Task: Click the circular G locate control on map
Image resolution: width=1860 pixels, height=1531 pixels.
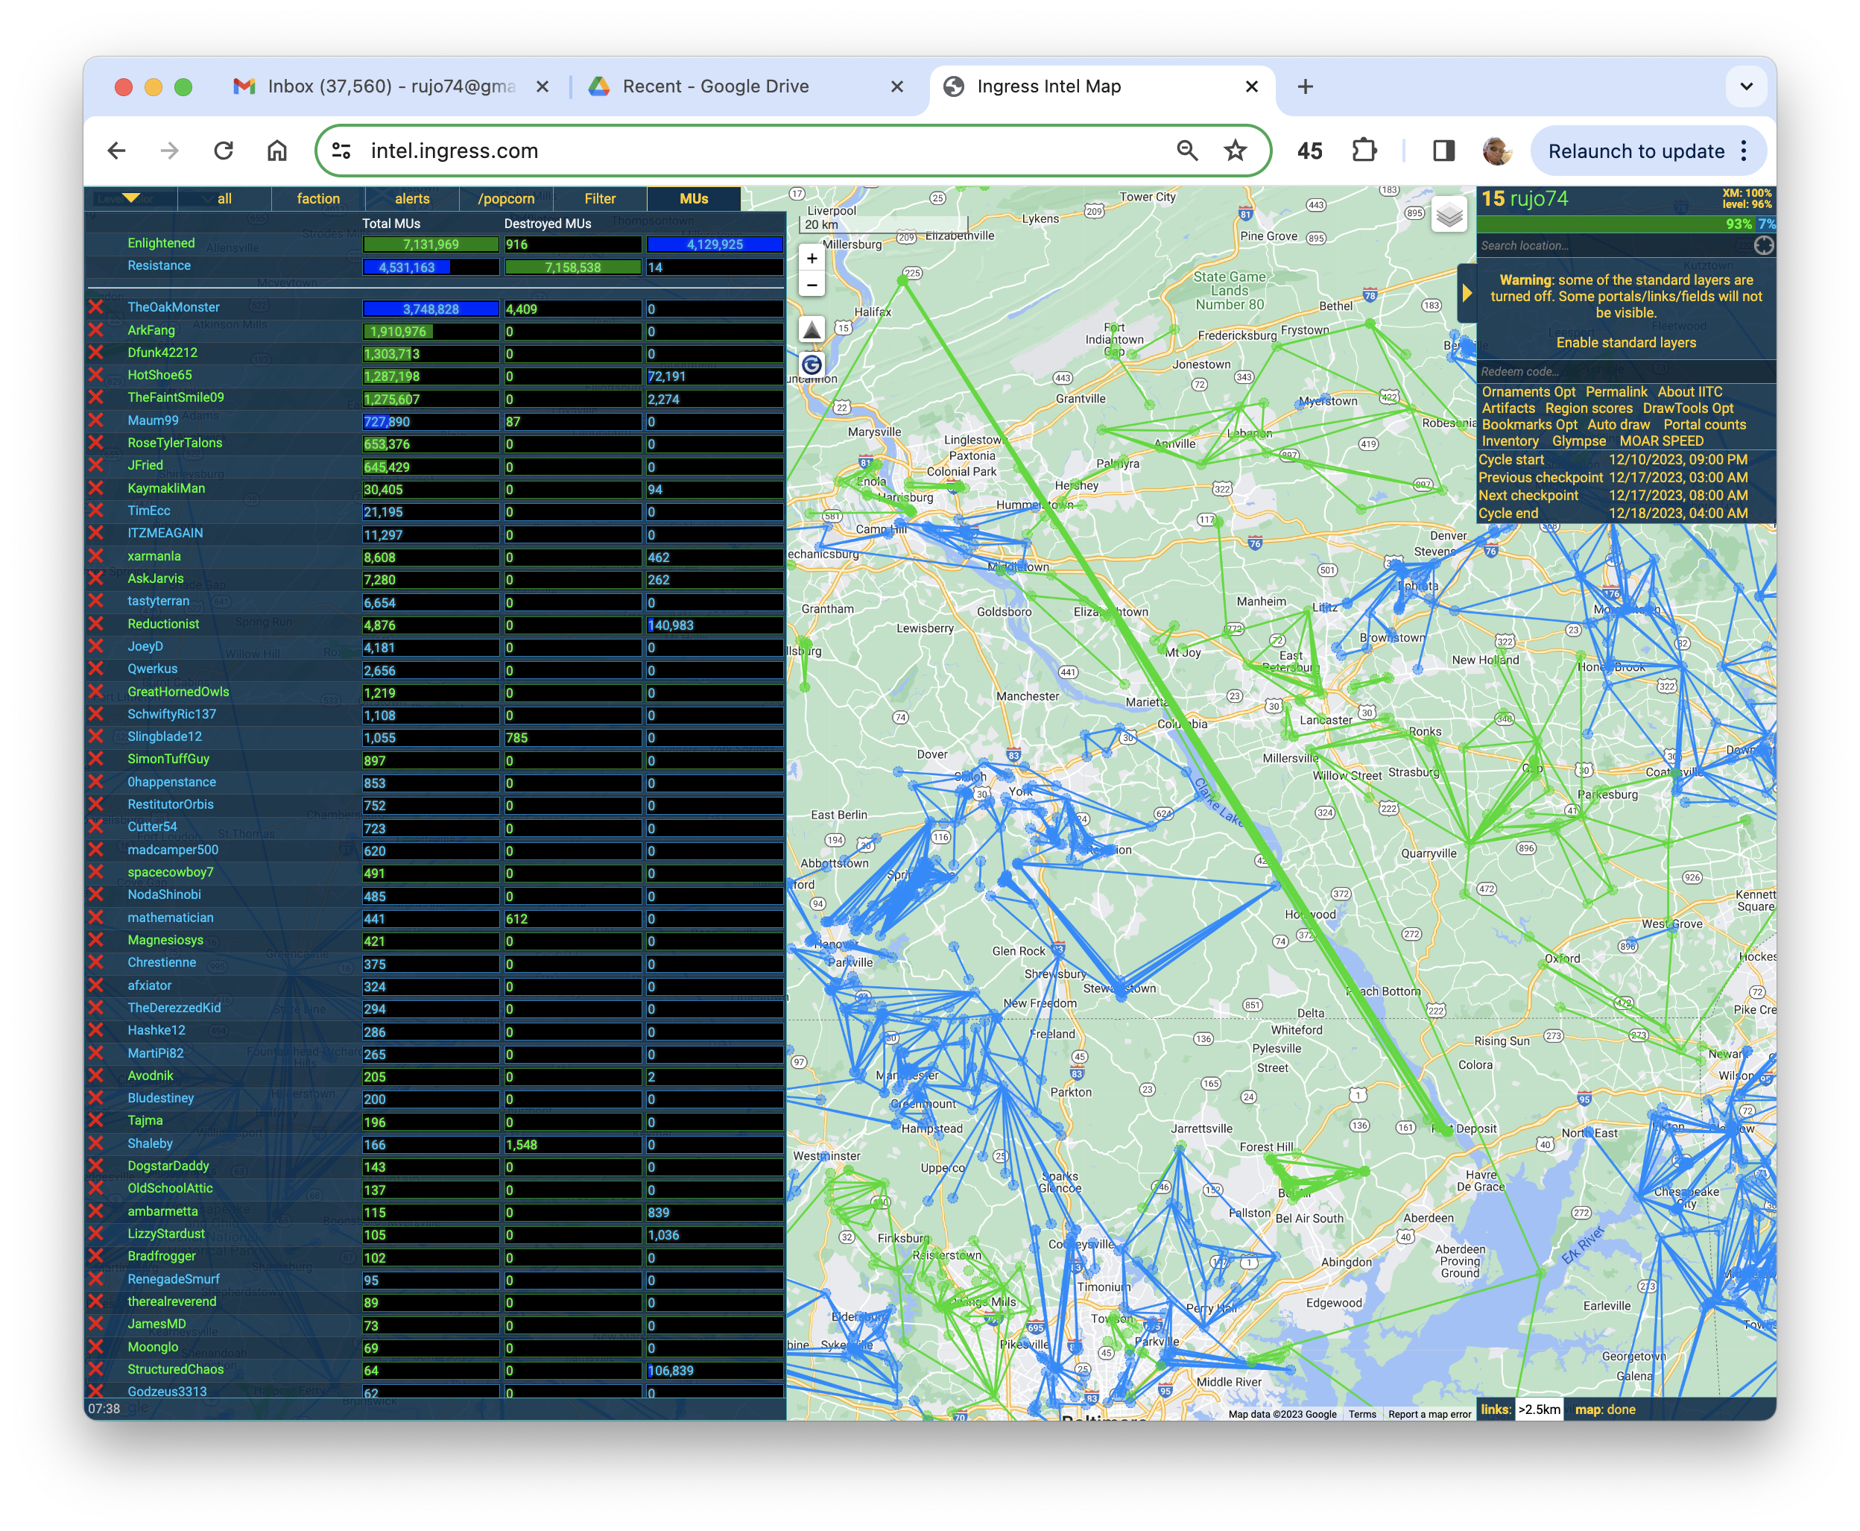Action: [x=812, y=365]
